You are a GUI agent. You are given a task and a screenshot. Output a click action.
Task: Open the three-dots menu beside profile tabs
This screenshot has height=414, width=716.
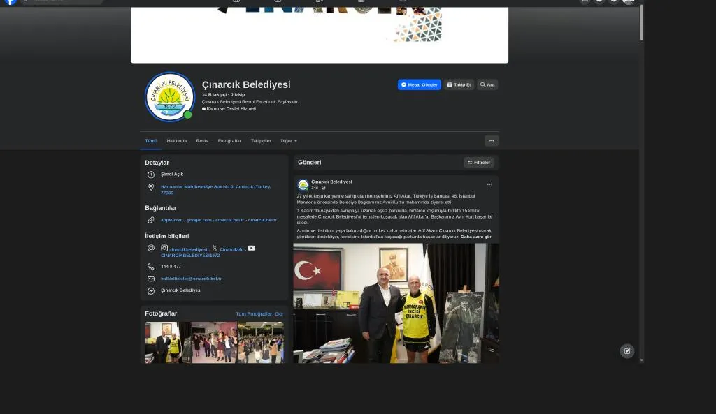coord(492,141)
